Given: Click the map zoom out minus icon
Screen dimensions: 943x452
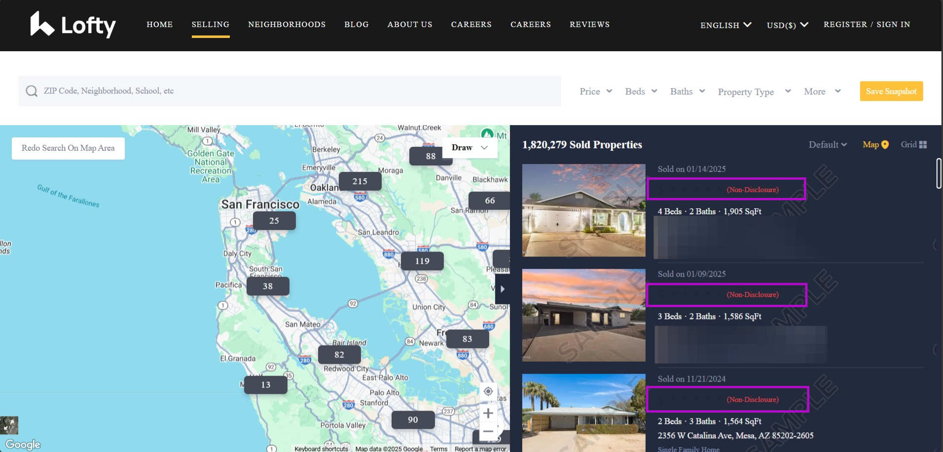Looking at the screenshot, I should [x=488, y=431].
